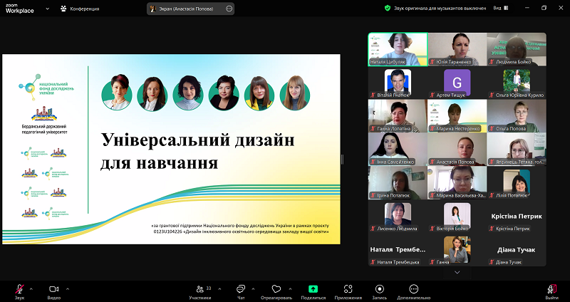Expand video options arrow next to Видео
The width and height of the screenshot is (570, 302).
click(68, 289)
